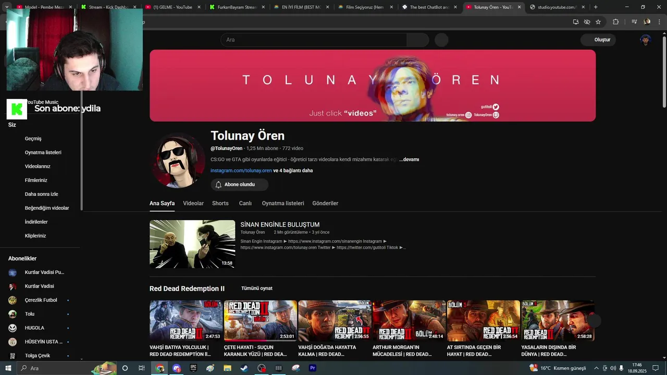The image size is (667, 375).
Task: Click the install app icon in address bar
Action: 576,22
